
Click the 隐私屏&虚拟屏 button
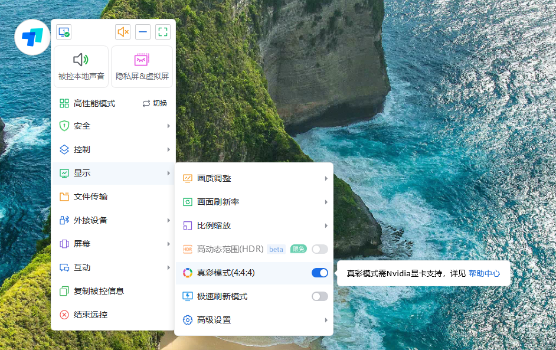[x=142, y=67]
